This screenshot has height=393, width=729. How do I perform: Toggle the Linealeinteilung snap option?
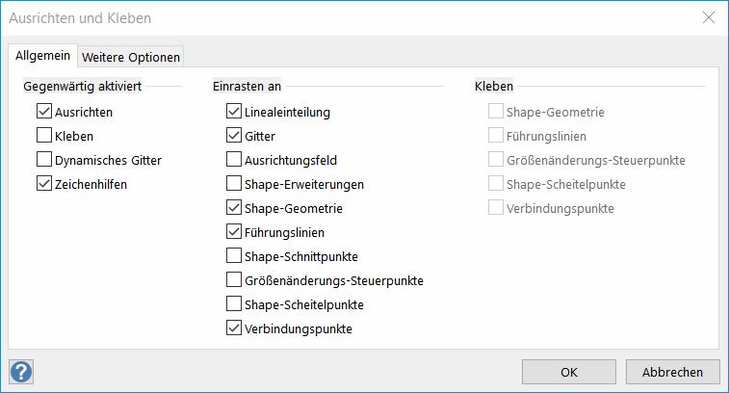[234, 112]
